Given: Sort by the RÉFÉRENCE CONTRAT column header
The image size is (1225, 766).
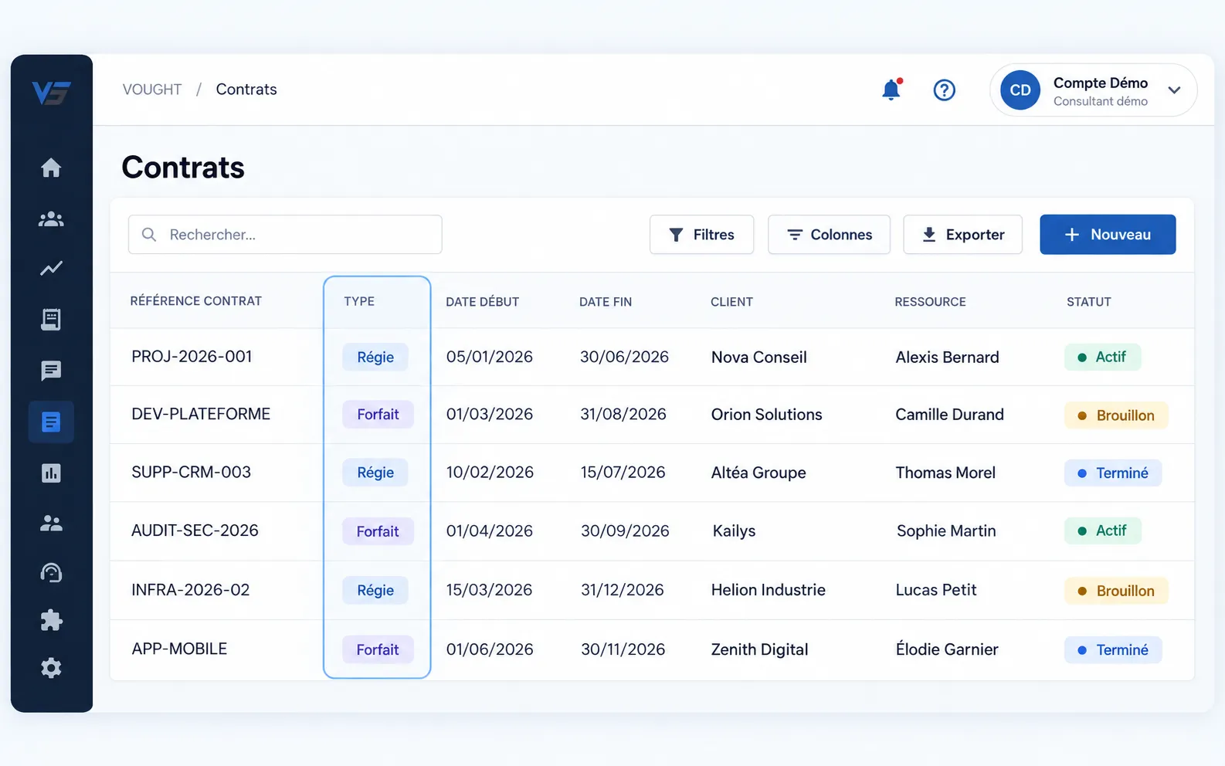Looking at the screenshot, I should [x=196, y=301].
